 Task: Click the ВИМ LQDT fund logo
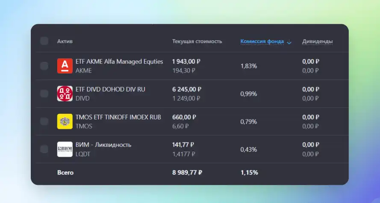[65, 149]
